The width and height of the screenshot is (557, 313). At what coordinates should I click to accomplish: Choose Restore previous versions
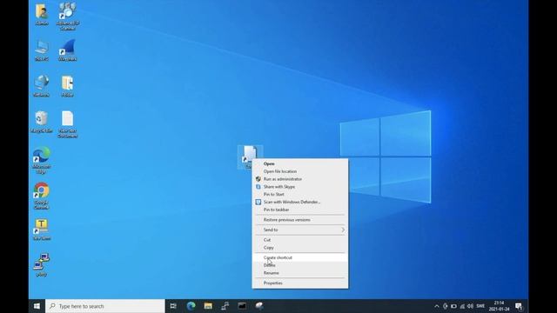coord(300,220)
